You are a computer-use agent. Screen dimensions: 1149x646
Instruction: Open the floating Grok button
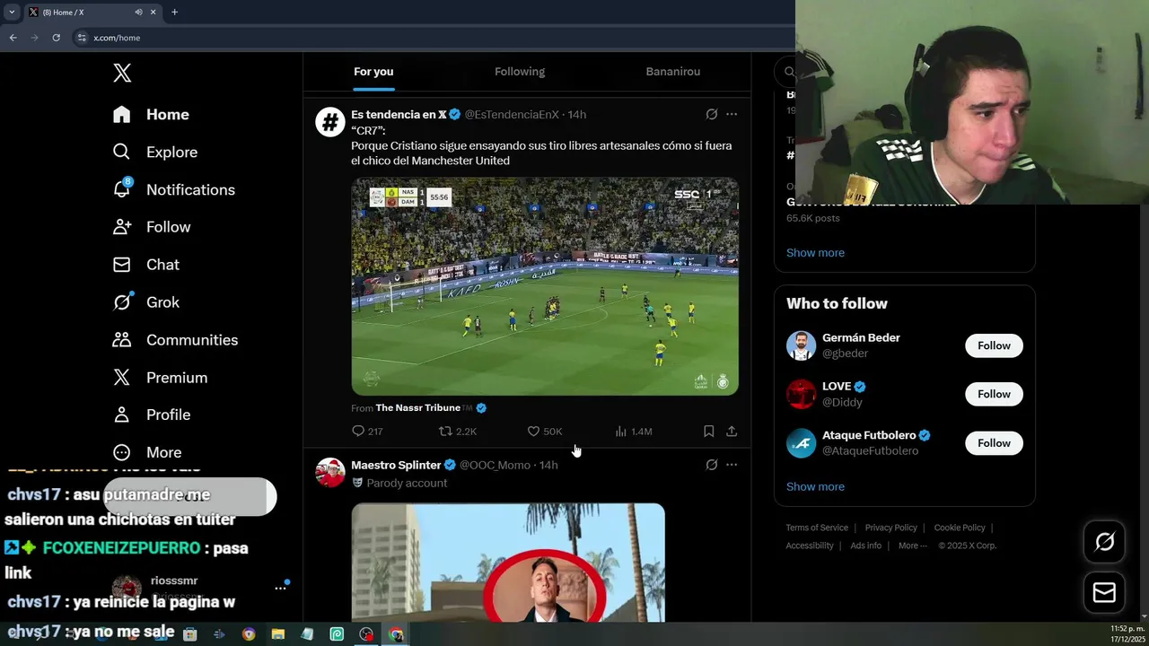click(1104, 541)
